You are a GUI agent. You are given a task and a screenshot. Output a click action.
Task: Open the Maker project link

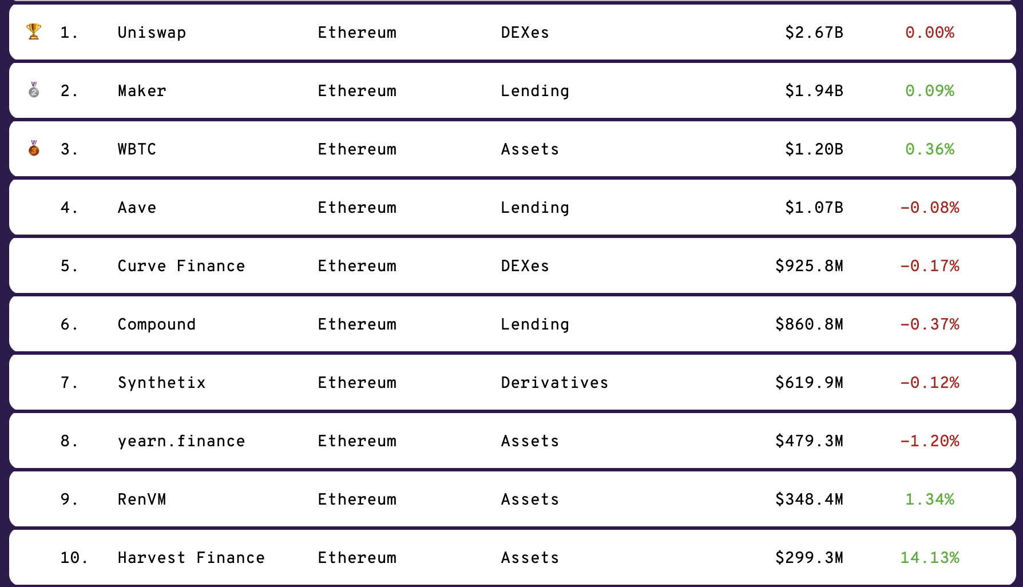coord(142,91)
